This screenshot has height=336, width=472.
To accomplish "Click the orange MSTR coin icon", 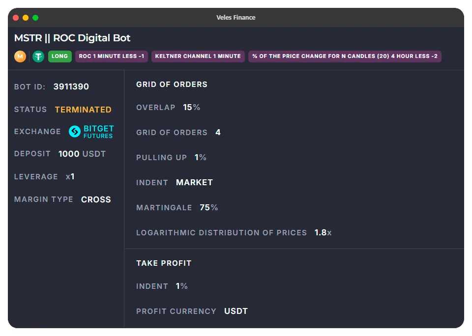I will click(20, 56).
